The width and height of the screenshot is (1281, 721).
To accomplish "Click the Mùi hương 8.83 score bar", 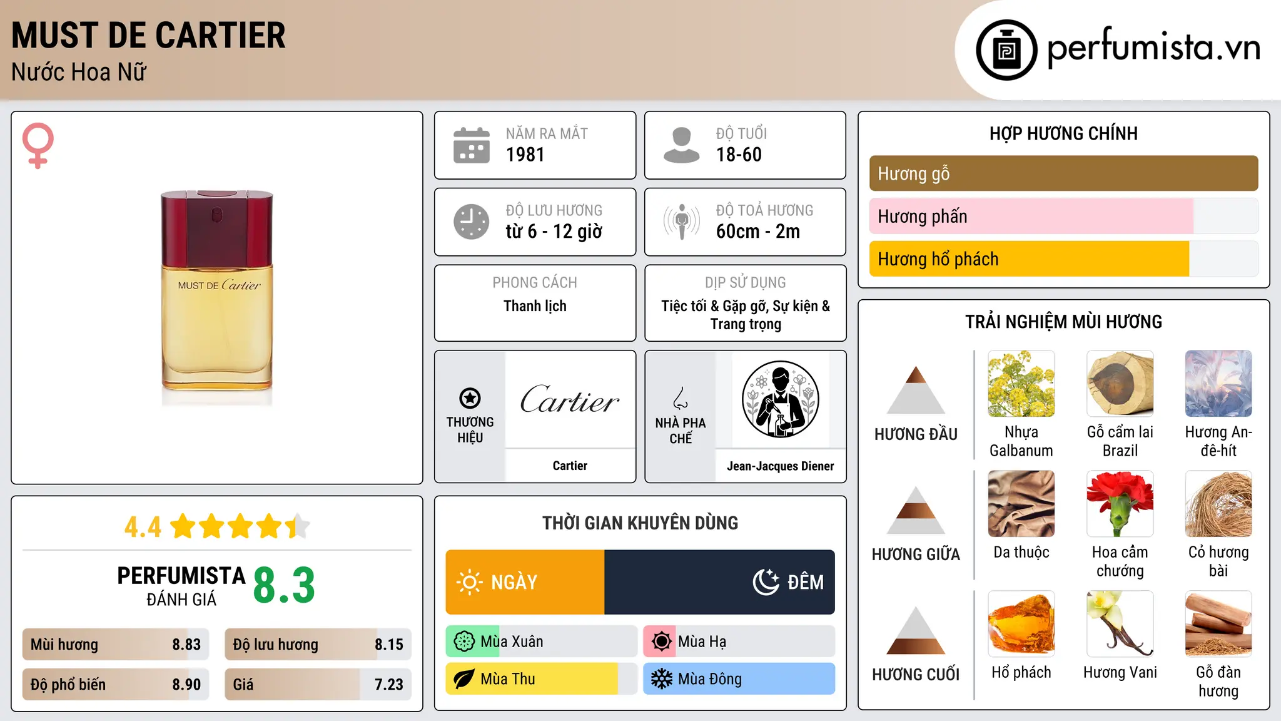I will coord(116,645).
